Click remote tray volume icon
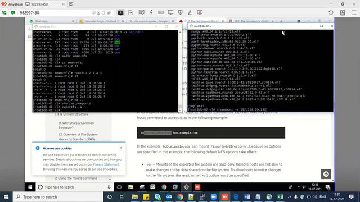The image size is (360, 202). point(304,187)
